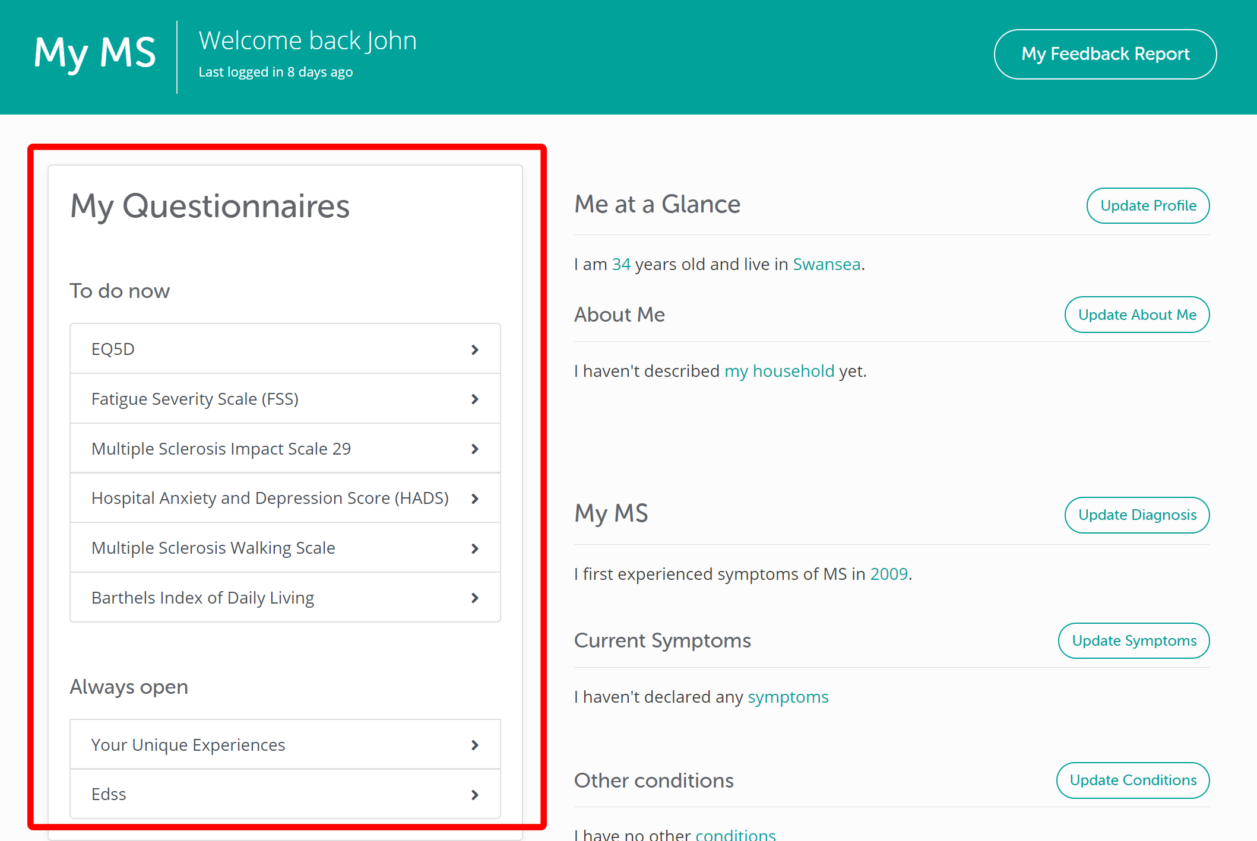Click chevron on the Edss row
Screen dimensions: 1257x841
(474, 795)
